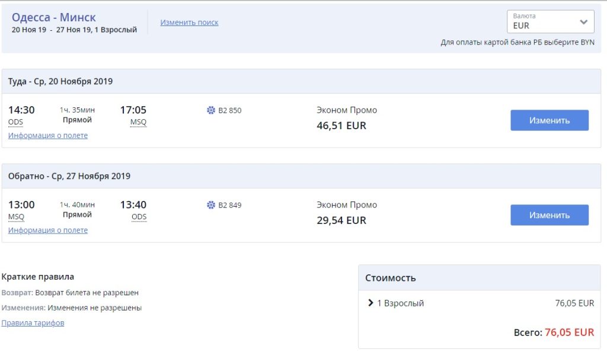Click the Изменить поиск link
The width and height of the screenshot is (607, 352).
pos(189,23)
